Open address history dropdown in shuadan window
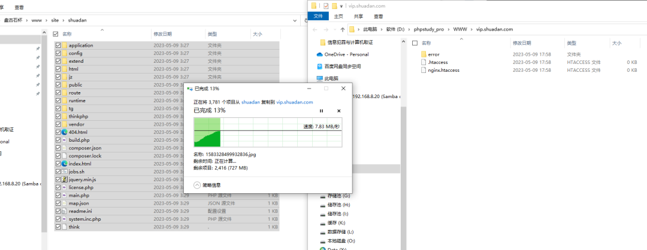 295,20
